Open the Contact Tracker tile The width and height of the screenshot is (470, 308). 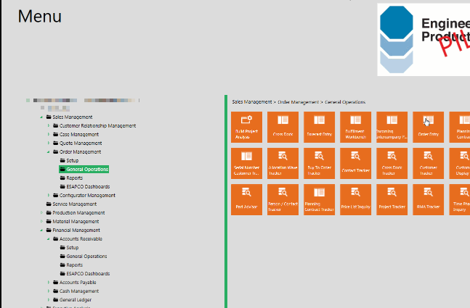pyautogui.click(x=355, y=163)
